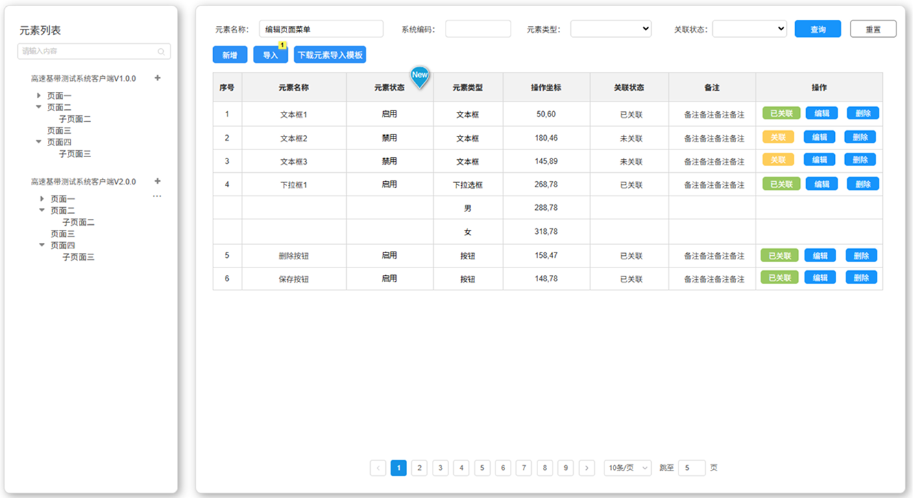Collapse 页面二 under V2.0.0 tree
This screenshot has height=498, width=913.
pyautogui.click(x=42, y=210)
